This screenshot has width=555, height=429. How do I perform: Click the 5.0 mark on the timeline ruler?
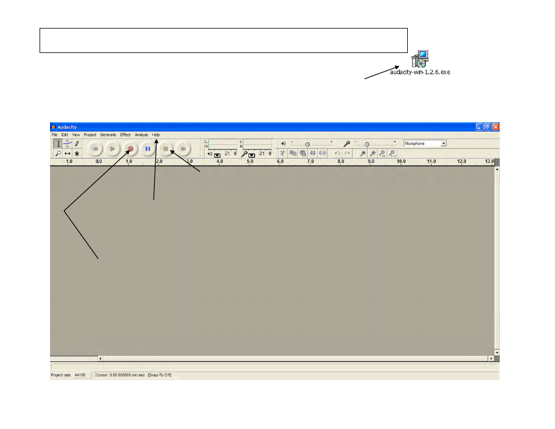(250, 162)
